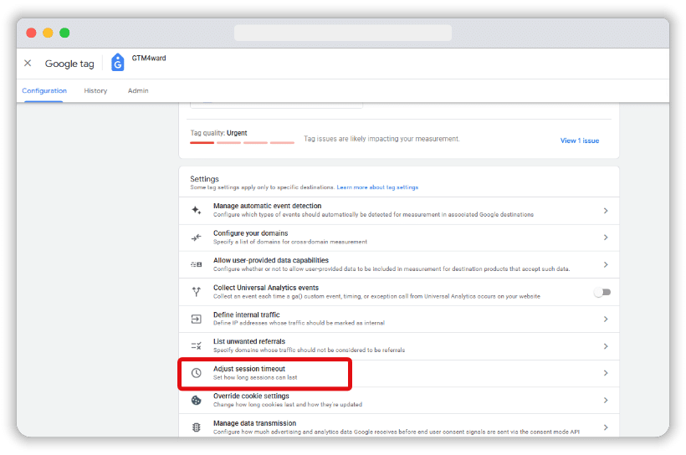Click the List unwanted referrals icon
Viewport: 686px width, 455px height.
point(197,346)
